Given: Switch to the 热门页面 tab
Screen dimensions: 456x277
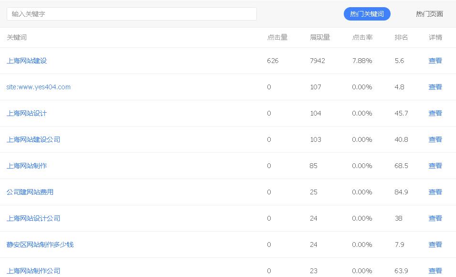Looking at the screenshot, I should [x=429, y=14].
